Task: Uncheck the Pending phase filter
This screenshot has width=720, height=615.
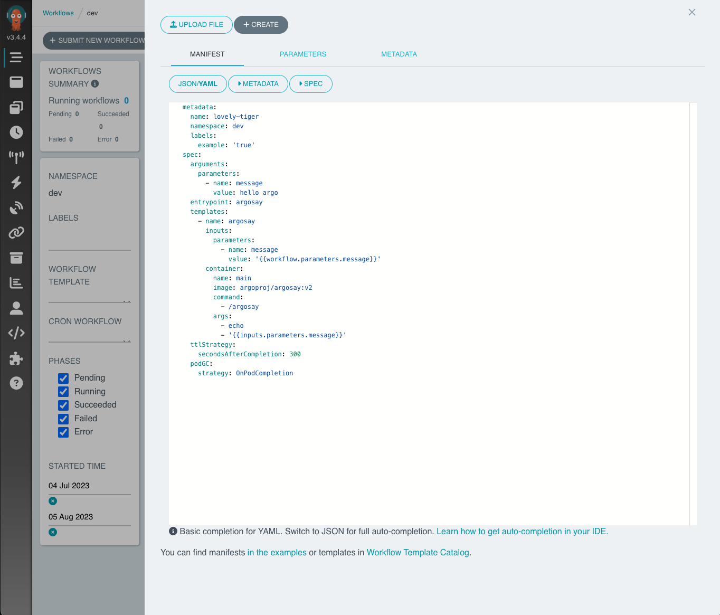Action: click(x=63, y=379)
